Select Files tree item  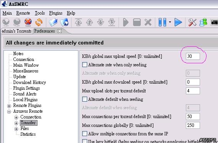coord(24,128)
